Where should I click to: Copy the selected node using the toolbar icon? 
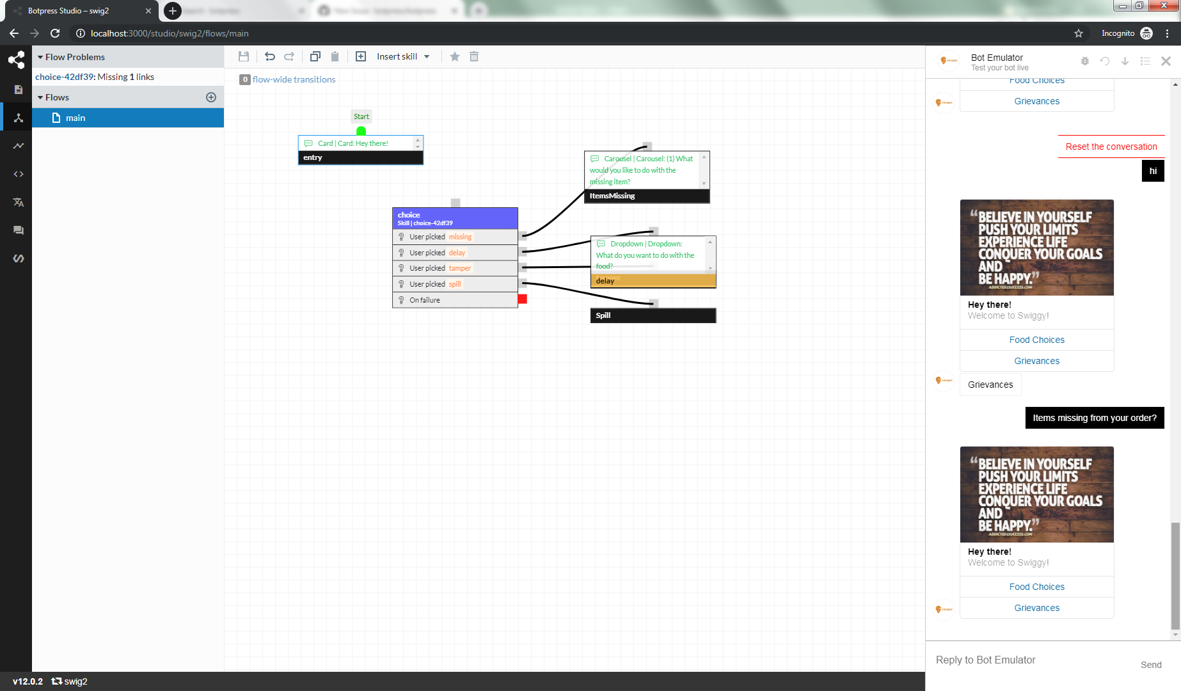point(315,56)
